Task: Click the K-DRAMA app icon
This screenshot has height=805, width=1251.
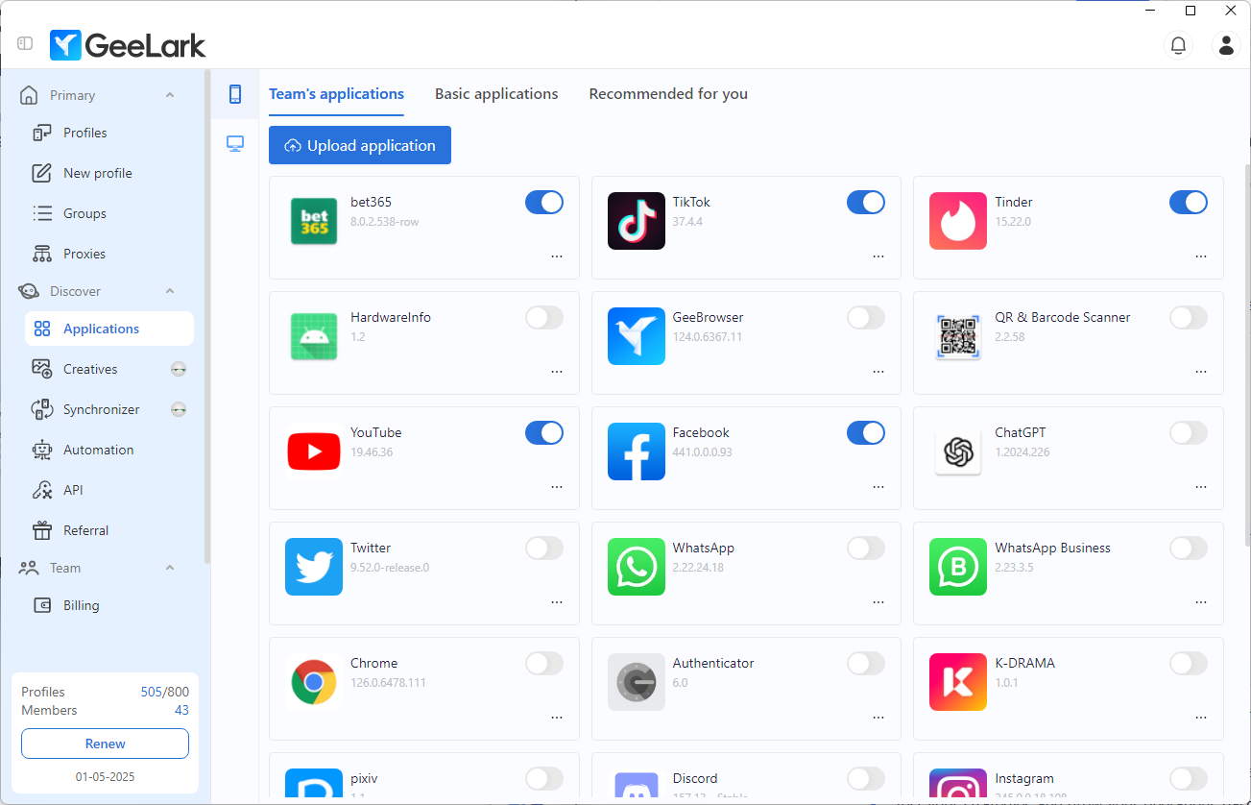Action: coord(958,682)
